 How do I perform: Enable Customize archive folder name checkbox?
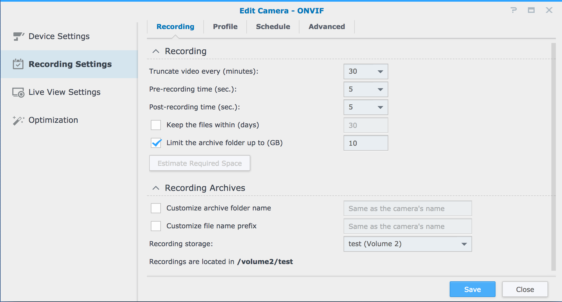(156, 208)
